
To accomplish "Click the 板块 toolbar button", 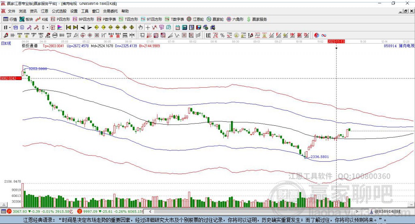I will [x=26, y=19].
